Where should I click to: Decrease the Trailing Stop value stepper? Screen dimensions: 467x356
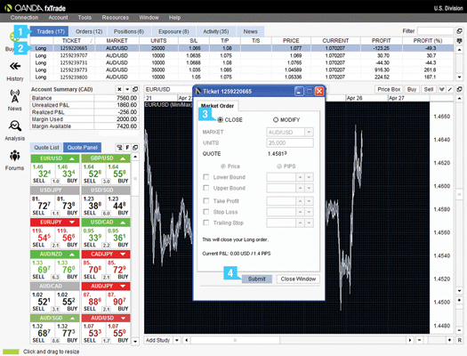pos(309,222)
